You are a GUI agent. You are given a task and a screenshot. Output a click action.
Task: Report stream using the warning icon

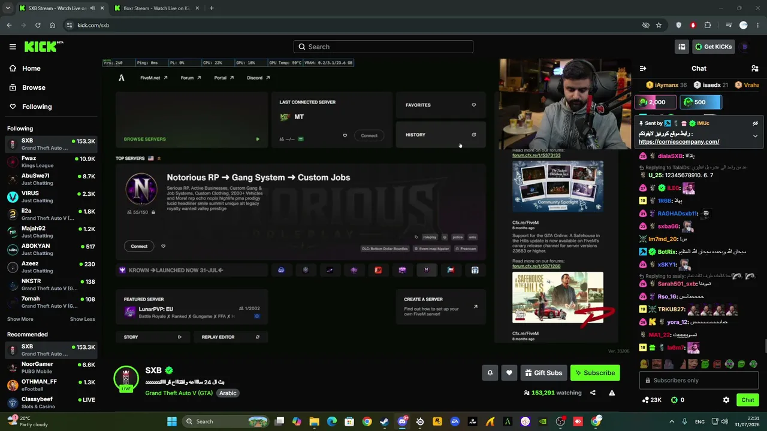point(612,393)
